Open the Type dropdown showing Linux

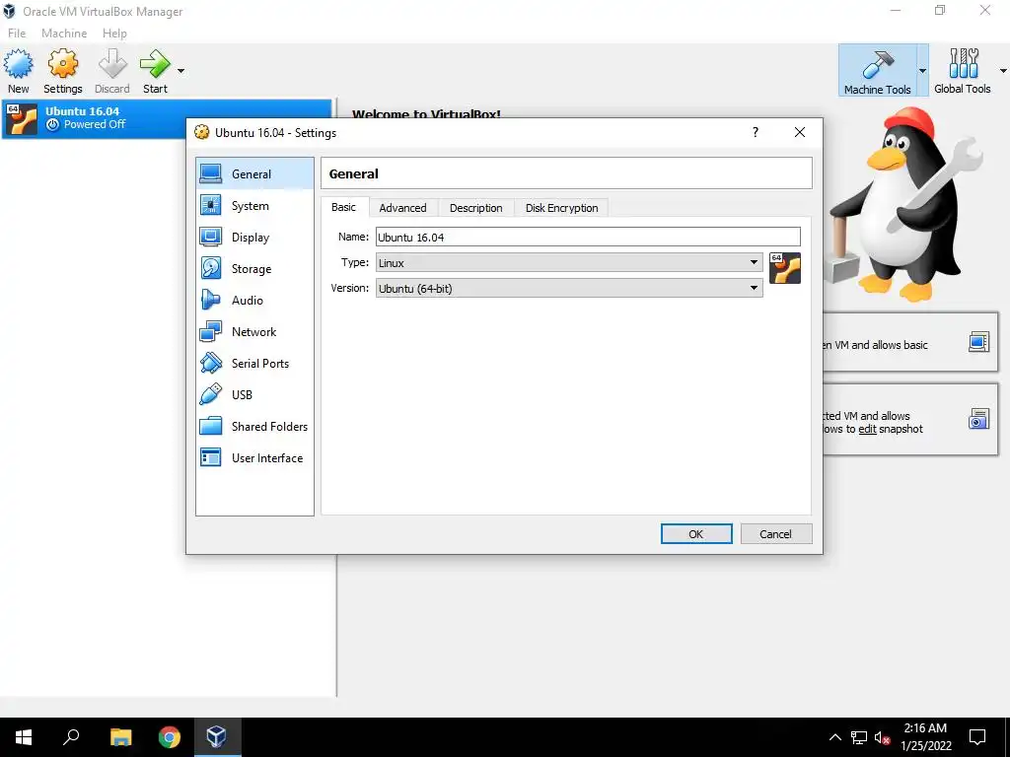pos(569,262)
